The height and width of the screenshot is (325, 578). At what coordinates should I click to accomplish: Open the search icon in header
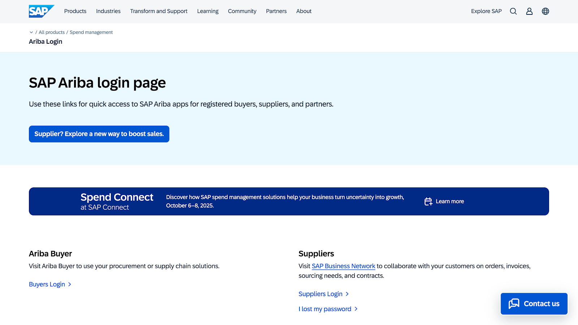coord(513,11)
